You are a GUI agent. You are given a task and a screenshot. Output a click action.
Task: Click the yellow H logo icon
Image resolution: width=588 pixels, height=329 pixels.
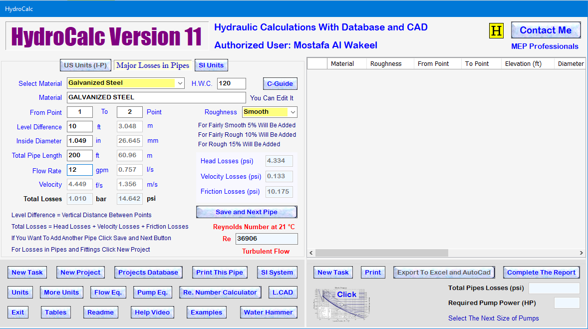point(496,30)
